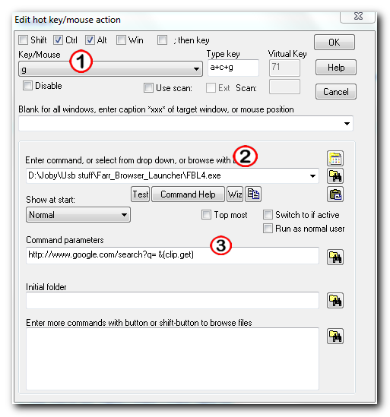
Task: Browse for command file with binoculars icon
Action: 335,175
